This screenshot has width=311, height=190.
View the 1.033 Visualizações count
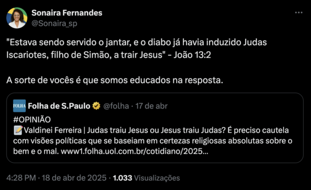(x=146, y=178)
